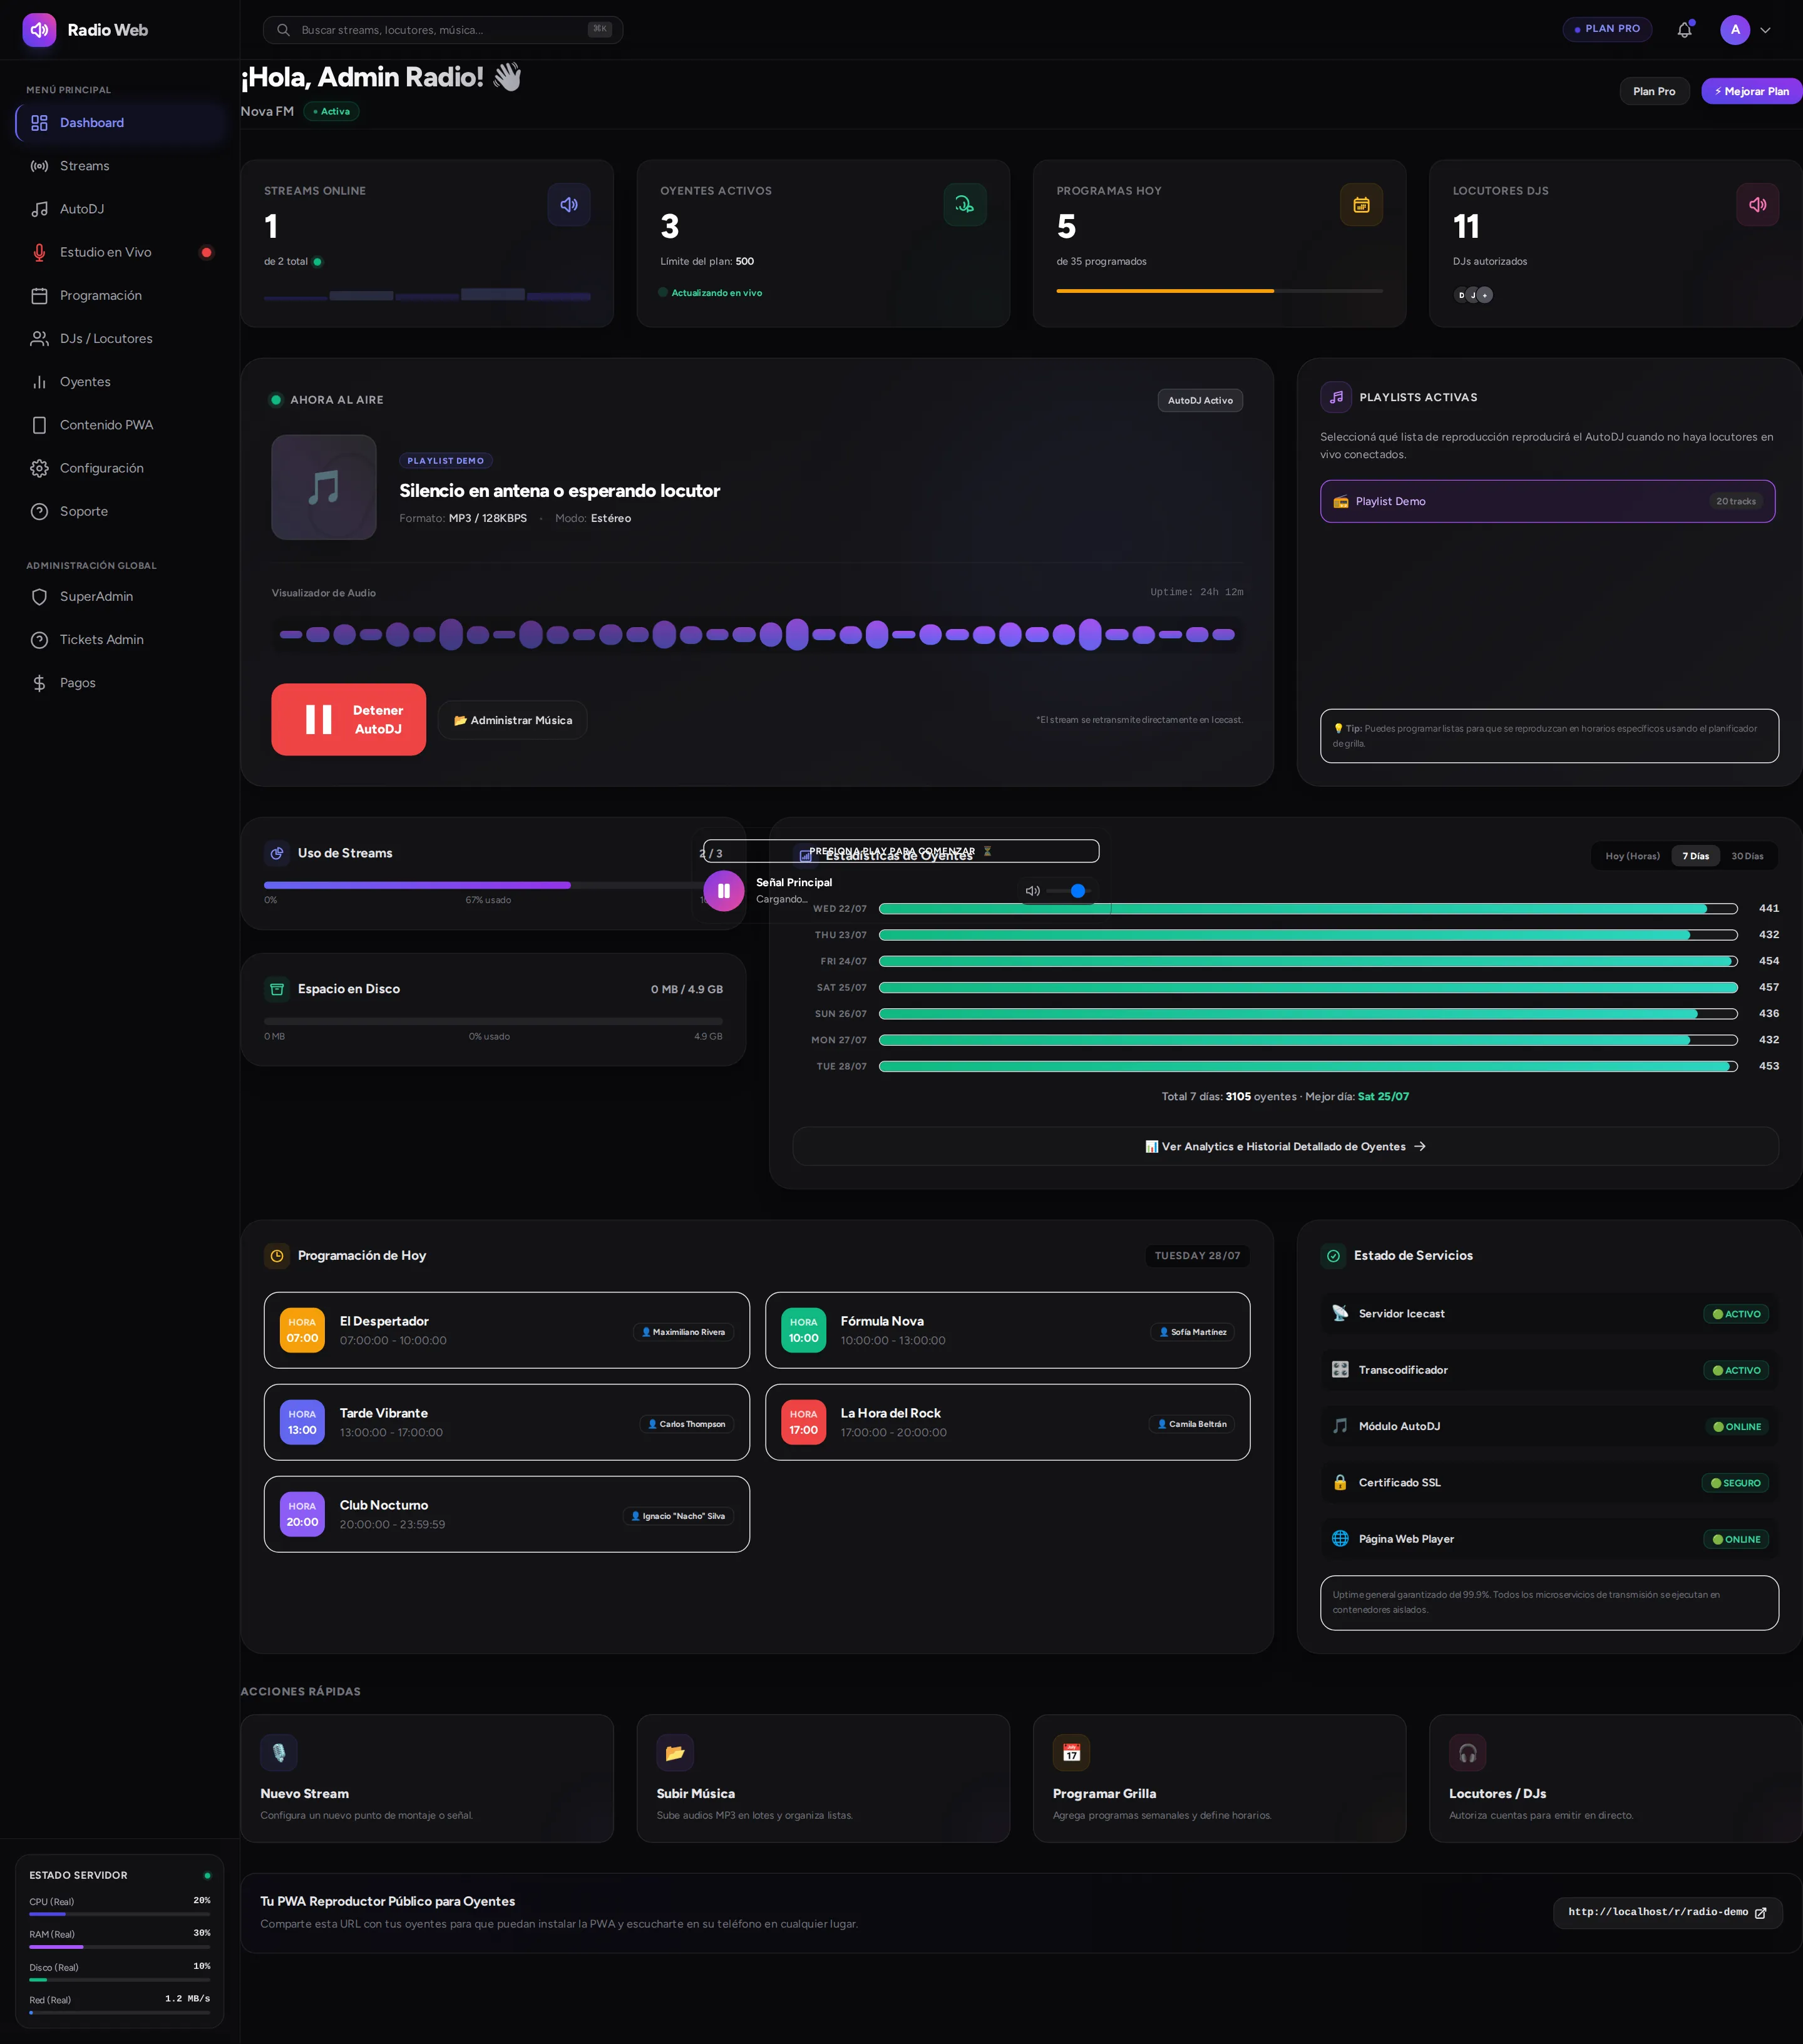Image resolution: width=1803 pixels, height=2044 pixels.
Task: Click the Radio Web logo icon
Action: (x=39, y=30)
